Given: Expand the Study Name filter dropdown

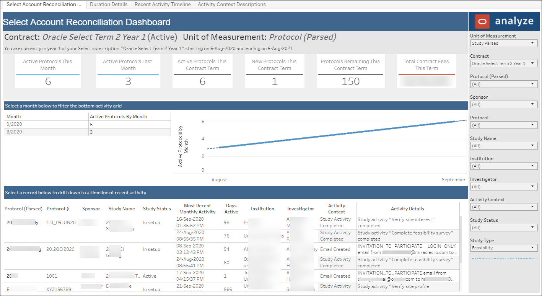Looking at the screenshot, I should [504, 146].
